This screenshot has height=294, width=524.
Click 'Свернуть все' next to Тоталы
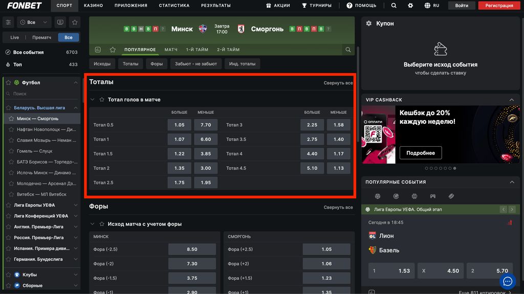338,83
